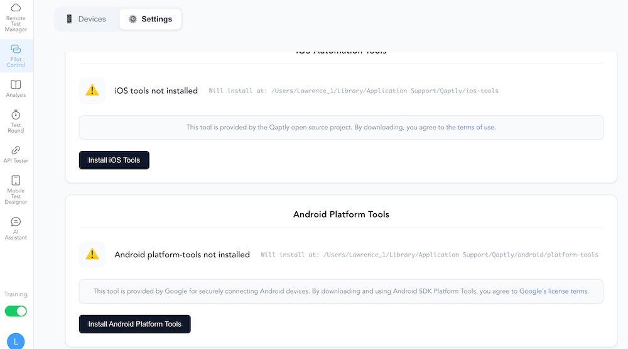
Task: Click the Training label in sidebar
Action: (16, 294)
